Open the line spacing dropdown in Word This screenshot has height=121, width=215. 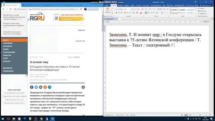[x=157, y=13]
